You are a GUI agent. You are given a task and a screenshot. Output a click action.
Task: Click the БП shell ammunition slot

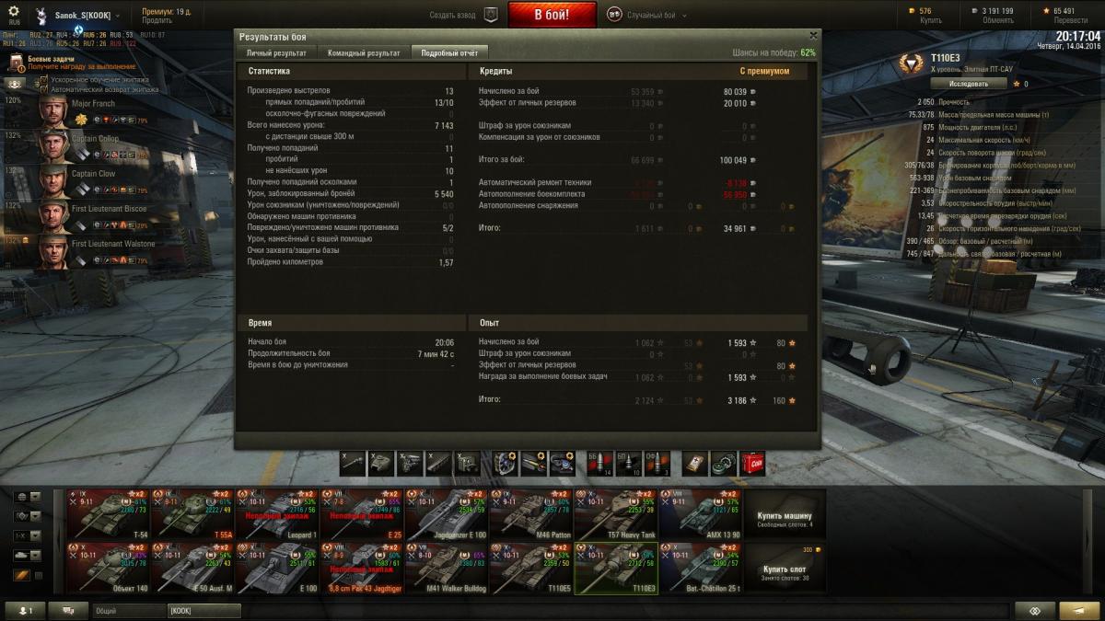coord(628,463)
